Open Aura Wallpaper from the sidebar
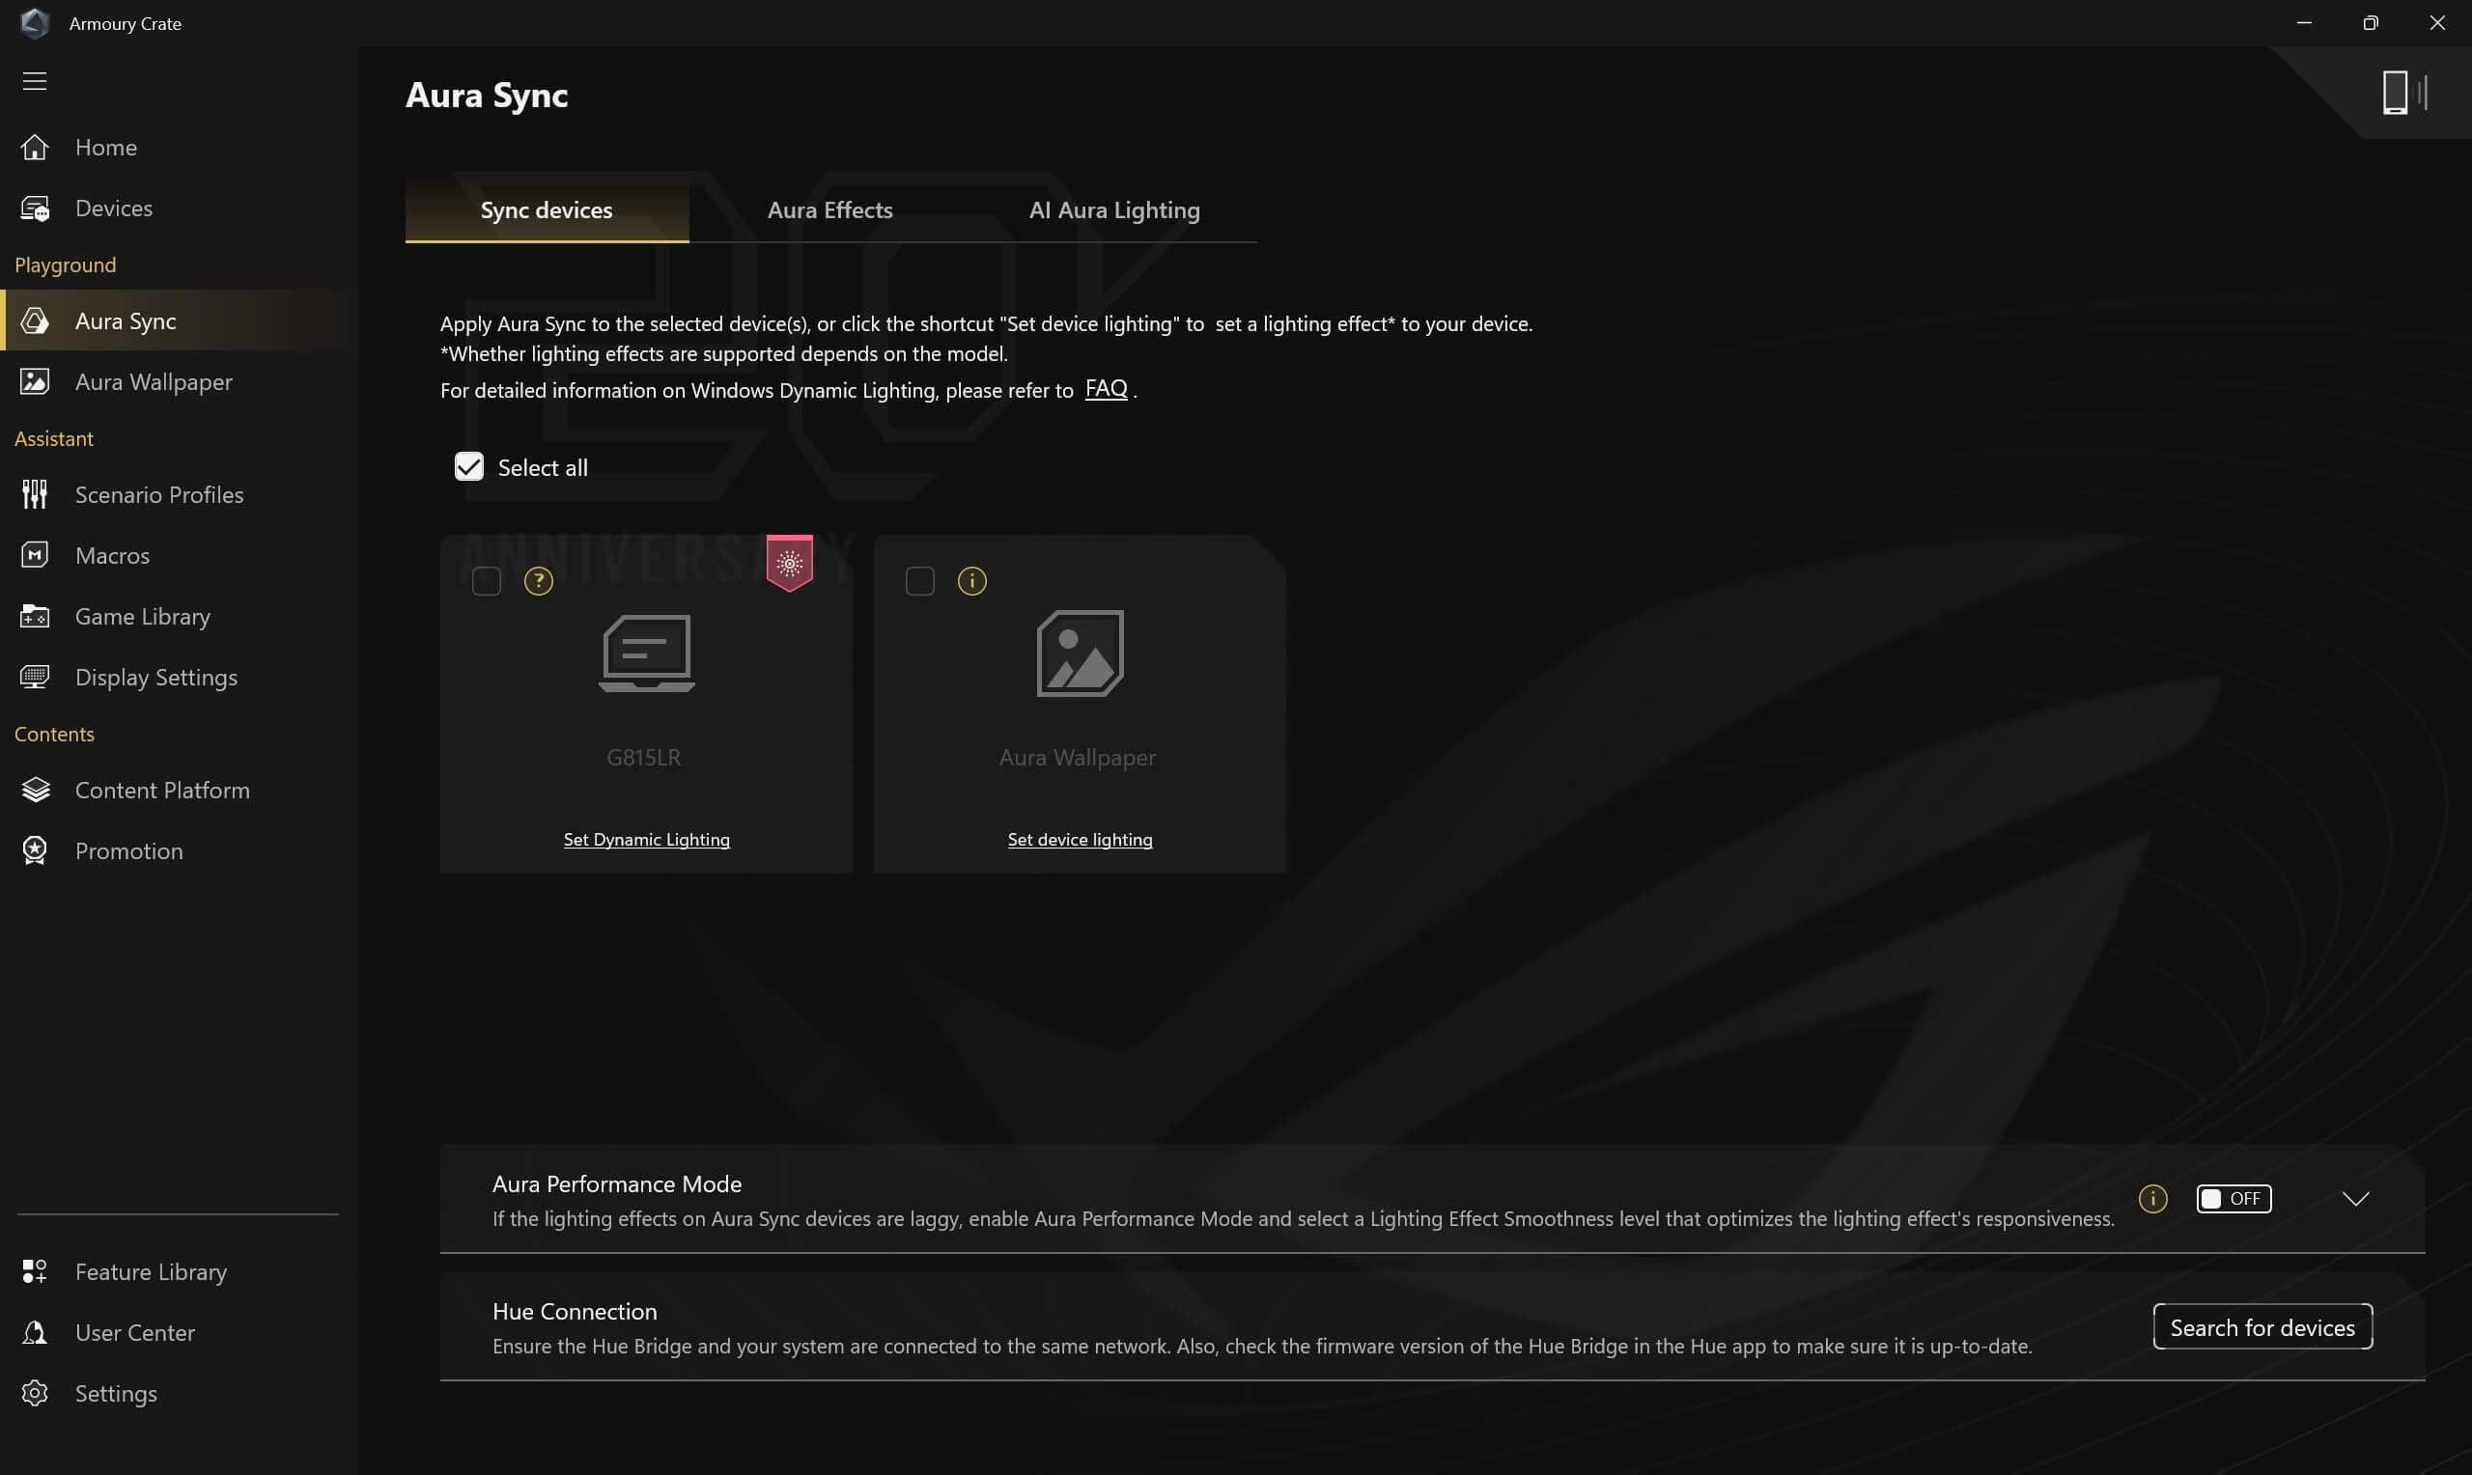The image size is (2472, 1475). [179, 381]
